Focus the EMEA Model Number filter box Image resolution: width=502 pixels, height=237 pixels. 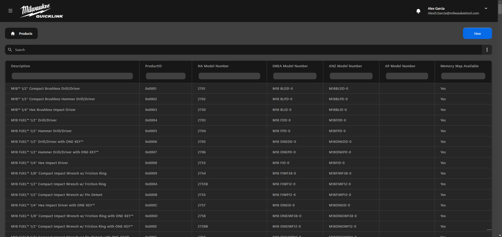(x=295, y=76)
